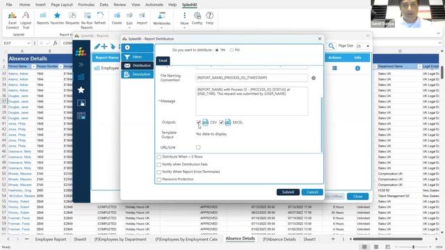This screenshot has width=445, height=250.
Task: Click the blue Info icon for Employee report
Action: pyautogui.click(x=357, y=68)
